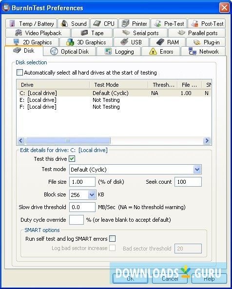Click the Parallel ports connector icon
This screenshot has height=289, width=232.
181,33
